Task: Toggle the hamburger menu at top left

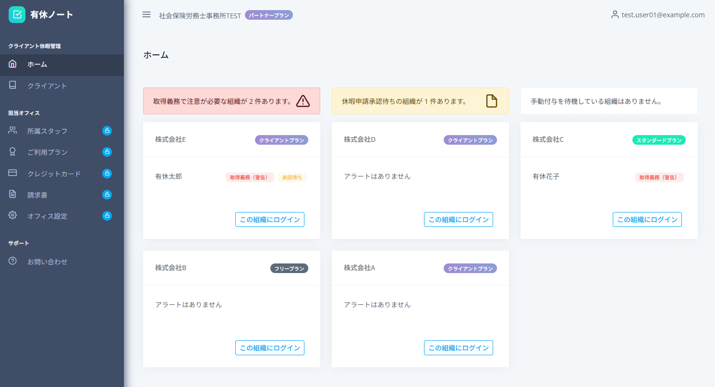Action: [x=146, y=14]
